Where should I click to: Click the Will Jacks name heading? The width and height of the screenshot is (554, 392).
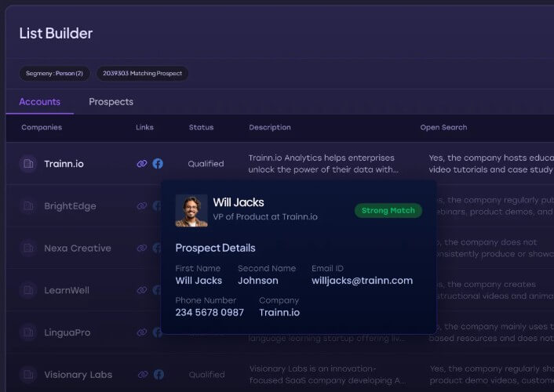point(239,202)
